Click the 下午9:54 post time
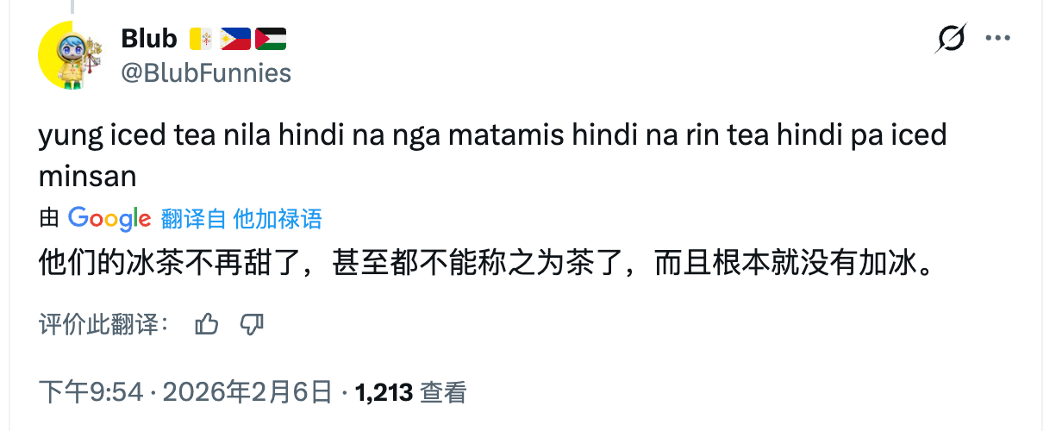This screenshot has height=431, width=1062. (x=91, y=393)
